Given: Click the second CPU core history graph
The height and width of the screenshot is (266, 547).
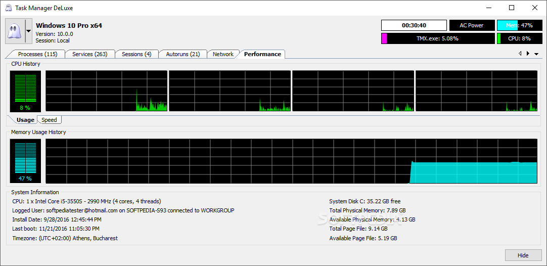Looking at the screenshot, I should pyautogui.click(x=230, y=91).
